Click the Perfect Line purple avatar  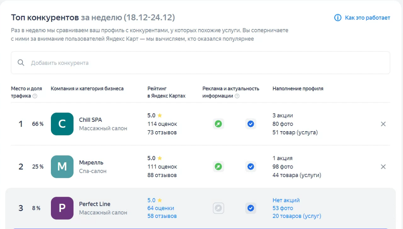point(62,208)
